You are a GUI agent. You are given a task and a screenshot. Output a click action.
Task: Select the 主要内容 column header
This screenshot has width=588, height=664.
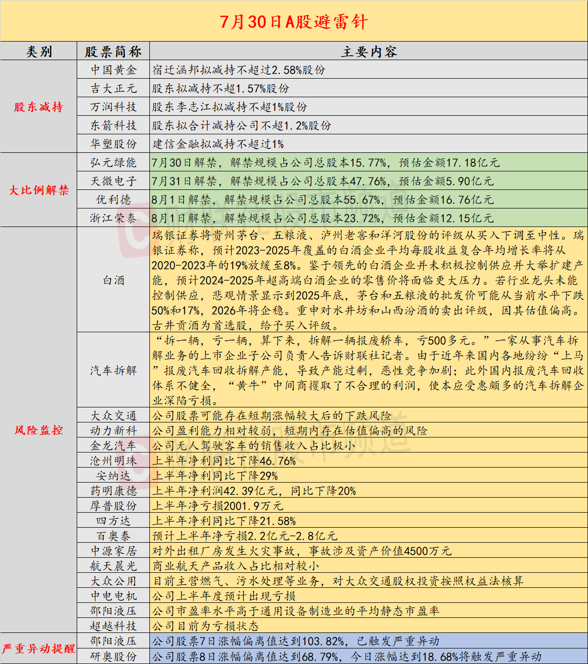pyautogui.click(x=368, y=52)
